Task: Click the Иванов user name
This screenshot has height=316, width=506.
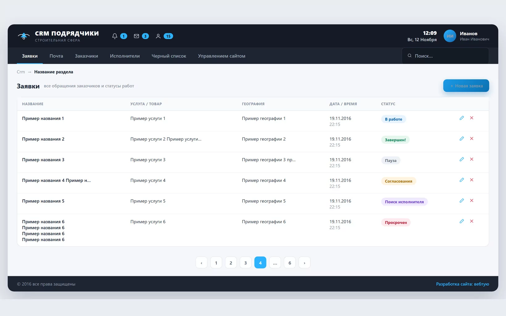Action: [x=468, y=34]
